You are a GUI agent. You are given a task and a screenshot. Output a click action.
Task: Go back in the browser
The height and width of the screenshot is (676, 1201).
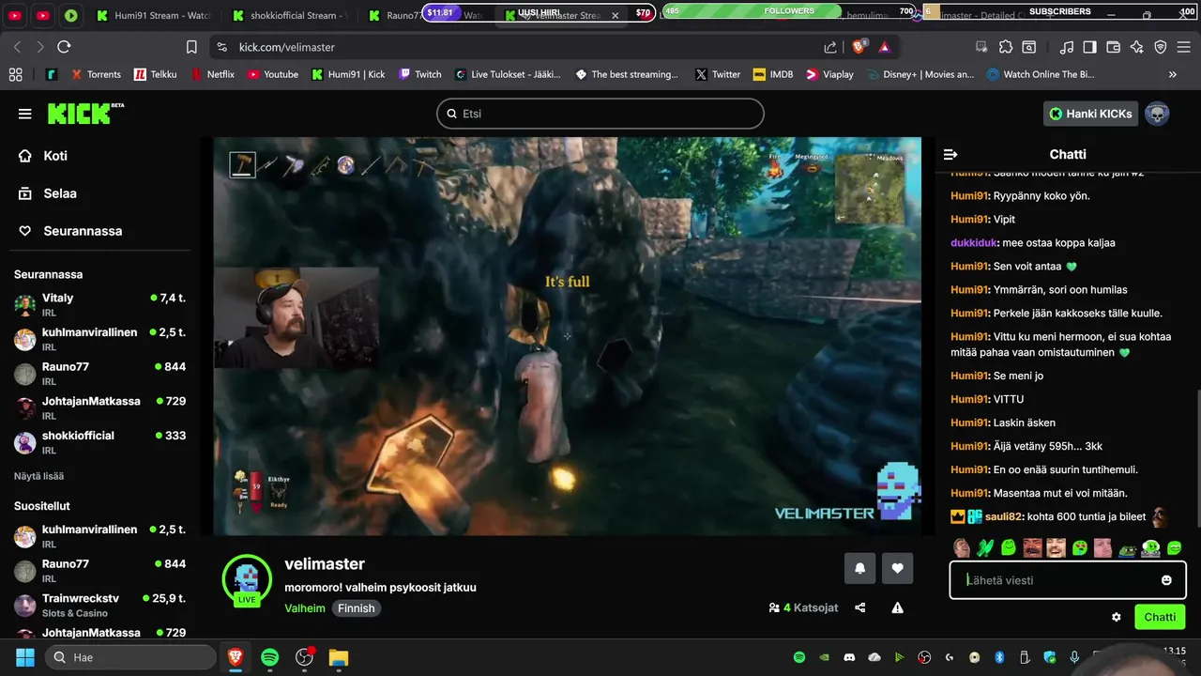coord(18,47)
